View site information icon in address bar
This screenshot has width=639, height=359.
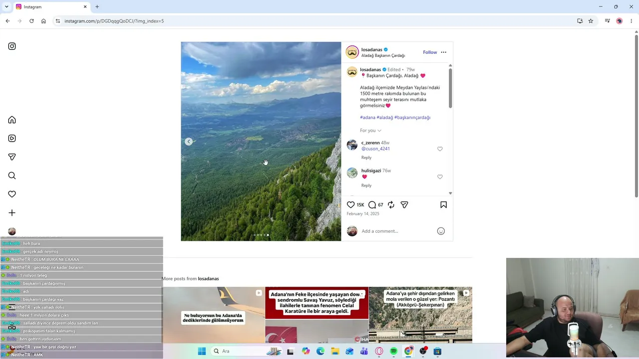57,21
